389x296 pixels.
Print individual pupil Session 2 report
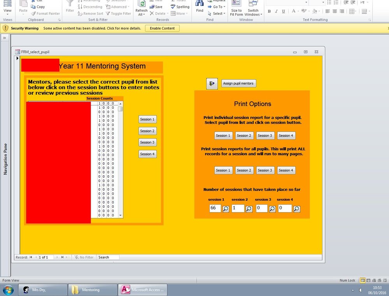[x=244, y=136]
